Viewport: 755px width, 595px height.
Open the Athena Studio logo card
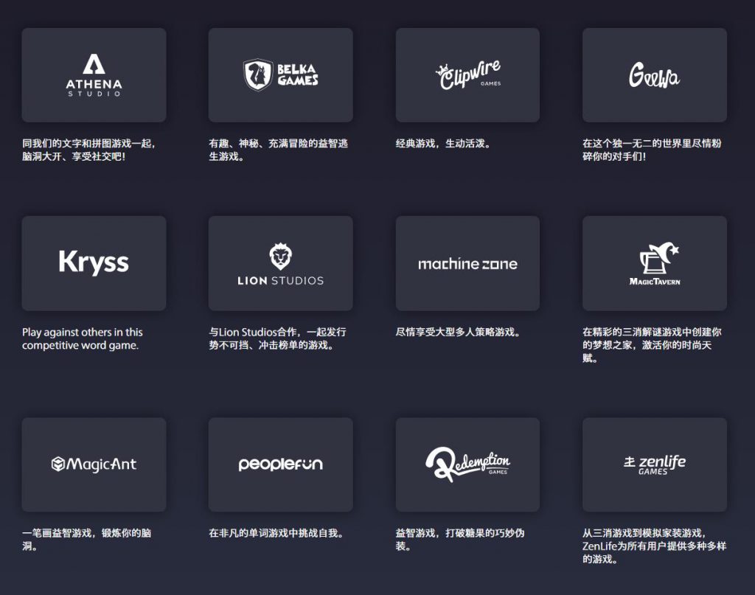(x=94, y=75)
